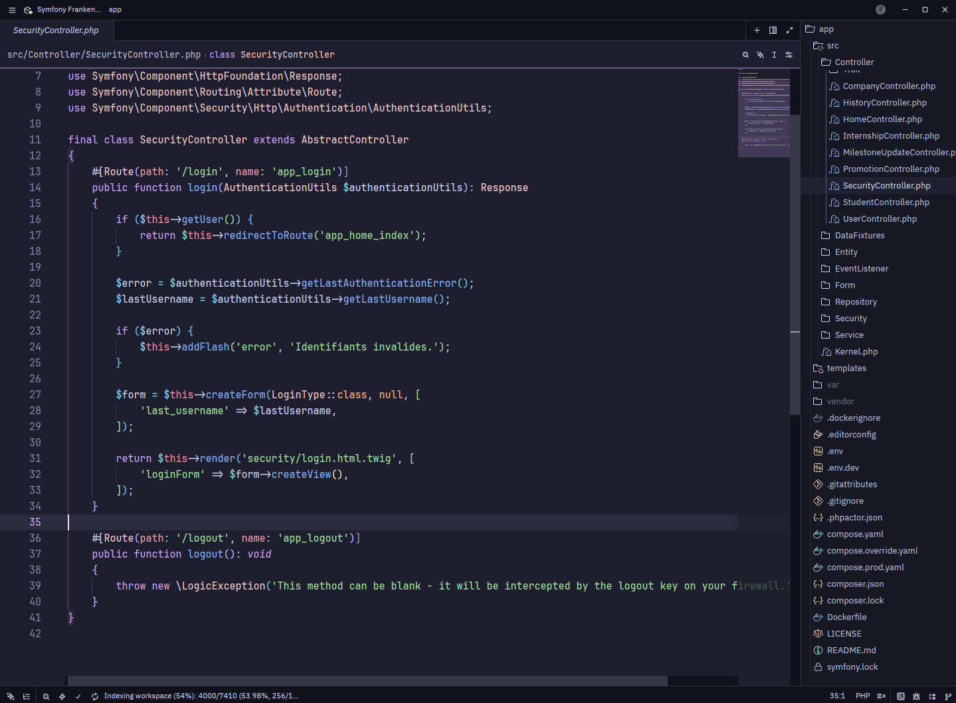Collapse the Controller folder
Viewport: 956px width, 703px height.
tap(854, 62)
